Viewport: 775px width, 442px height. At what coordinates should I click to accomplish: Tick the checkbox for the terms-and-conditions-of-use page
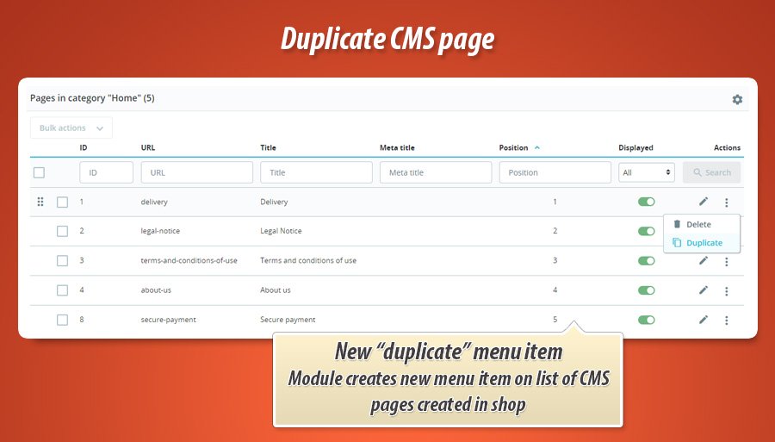tap(62, 260)
